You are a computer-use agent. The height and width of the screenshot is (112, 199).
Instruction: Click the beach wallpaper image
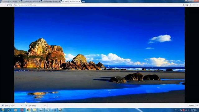99,55
